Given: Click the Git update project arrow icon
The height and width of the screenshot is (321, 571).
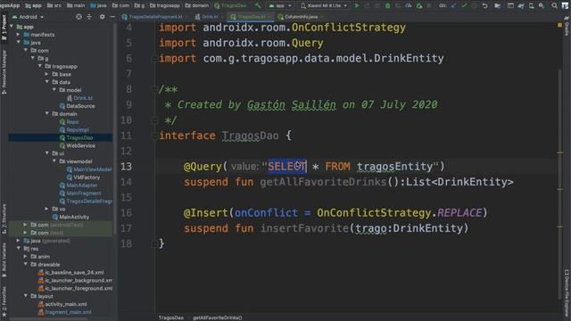Looking at the screenshot, I should (453, 5).
